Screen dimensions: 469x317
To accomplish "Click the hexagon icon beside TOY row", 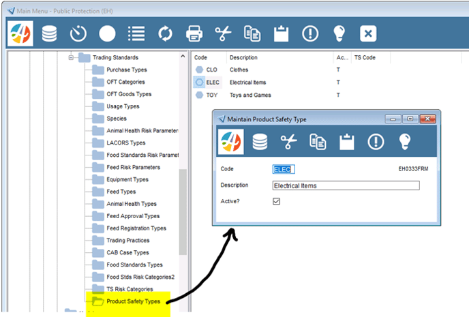I will click(x=199, y=95).
